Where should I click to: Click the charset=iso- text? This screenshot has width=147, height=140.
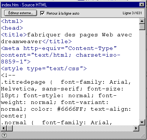click(x=98, y=55)
